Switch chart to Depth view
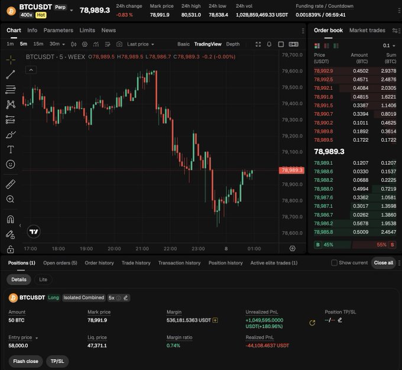 (233, 44)
